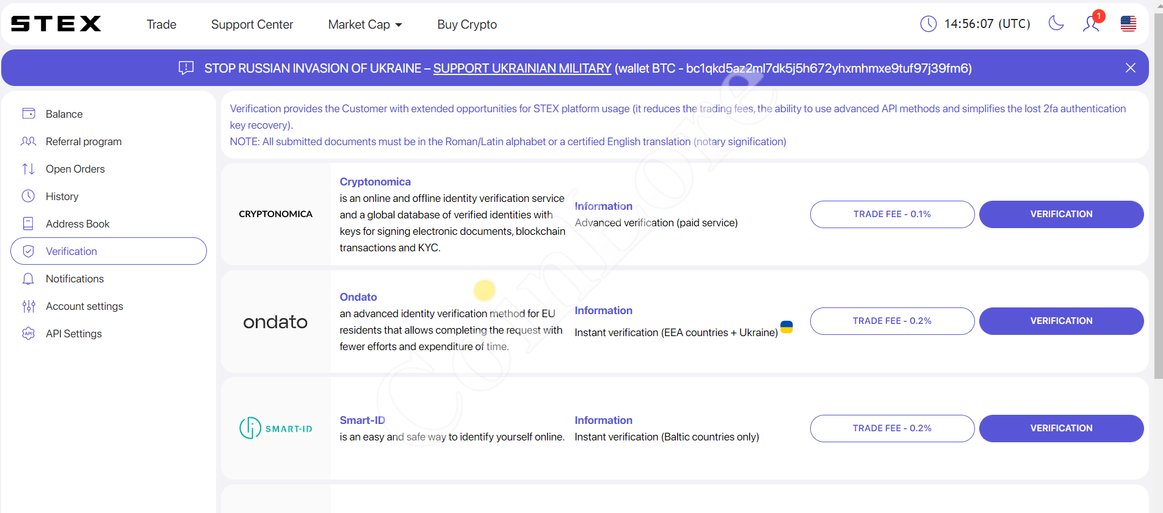Image resolution: width=1163 pixels, height=513 pixels.
Task: Click the Ukraine flag icon in Ondato row
Action: tap(787, 327)
